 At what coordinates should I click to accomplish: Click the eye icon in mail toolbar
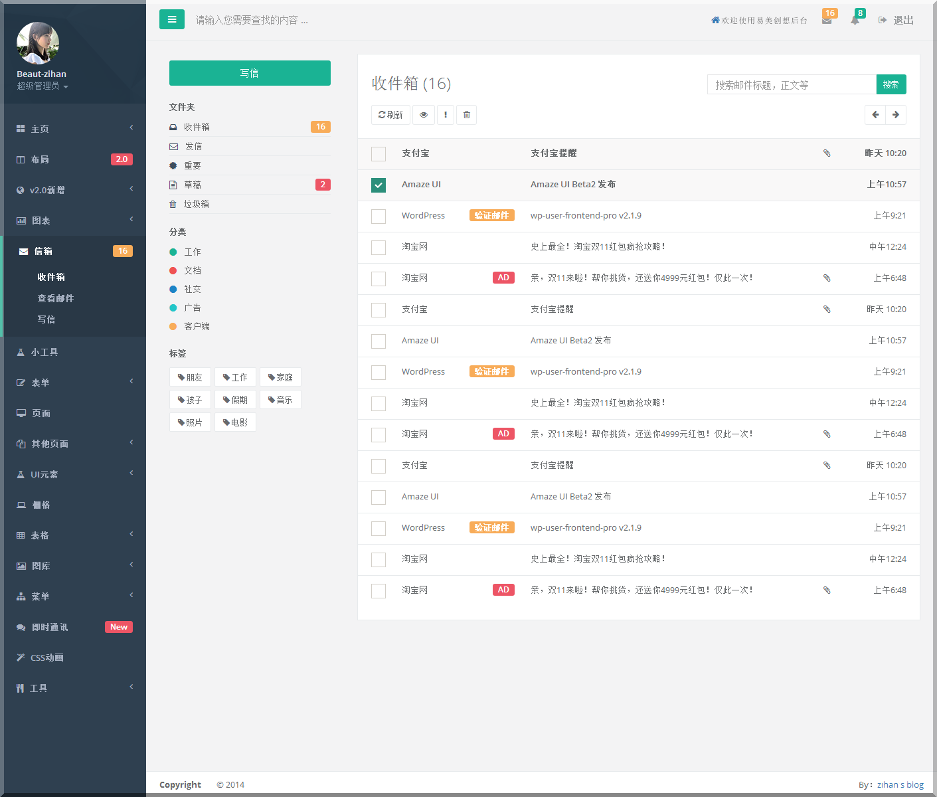click(424, 115)
